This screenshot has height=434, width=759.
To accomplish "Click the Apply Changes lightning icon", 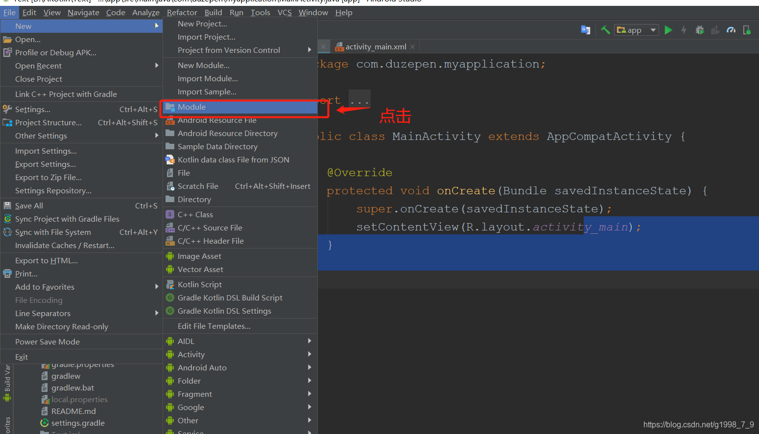I will (x=684, y=30).
